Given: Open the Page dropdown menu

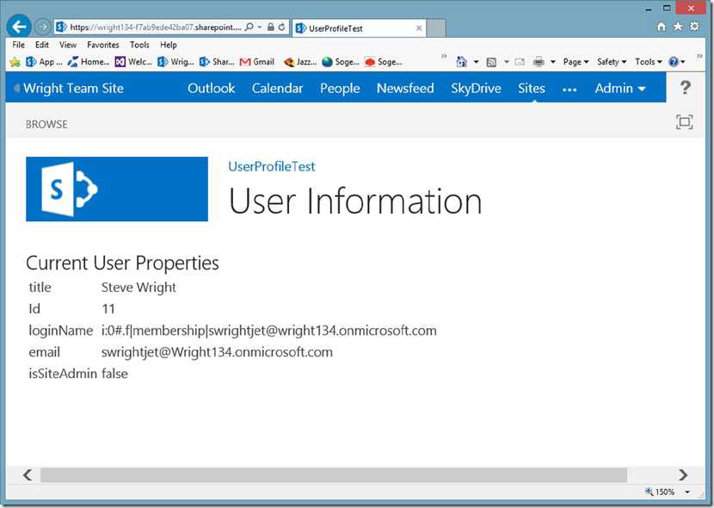Looking at the screenshot, I should tap(576, 62).
